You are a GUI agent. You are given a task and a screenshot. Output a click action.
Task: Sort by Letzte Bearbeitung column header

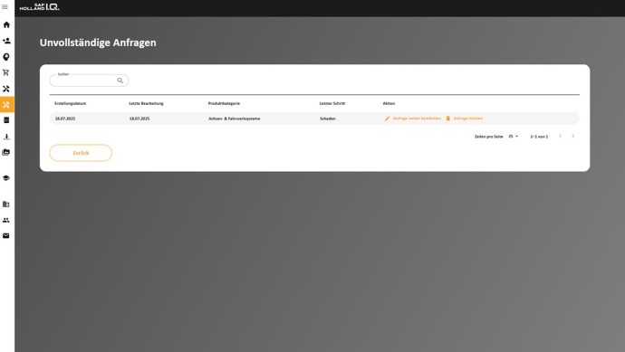point(146,103)
